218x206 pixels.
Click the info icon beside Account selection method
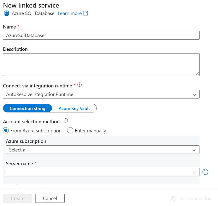[66, 121]
